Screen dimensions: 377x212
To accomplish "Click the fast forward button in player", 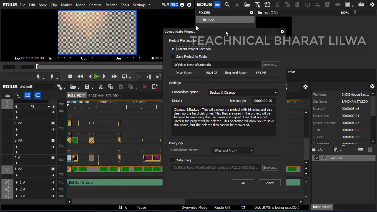I will (114, 77).
